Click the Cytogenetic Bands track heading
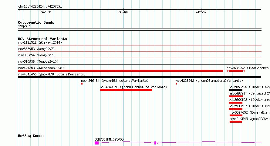The image size is (270, 146). coord(36,22)
